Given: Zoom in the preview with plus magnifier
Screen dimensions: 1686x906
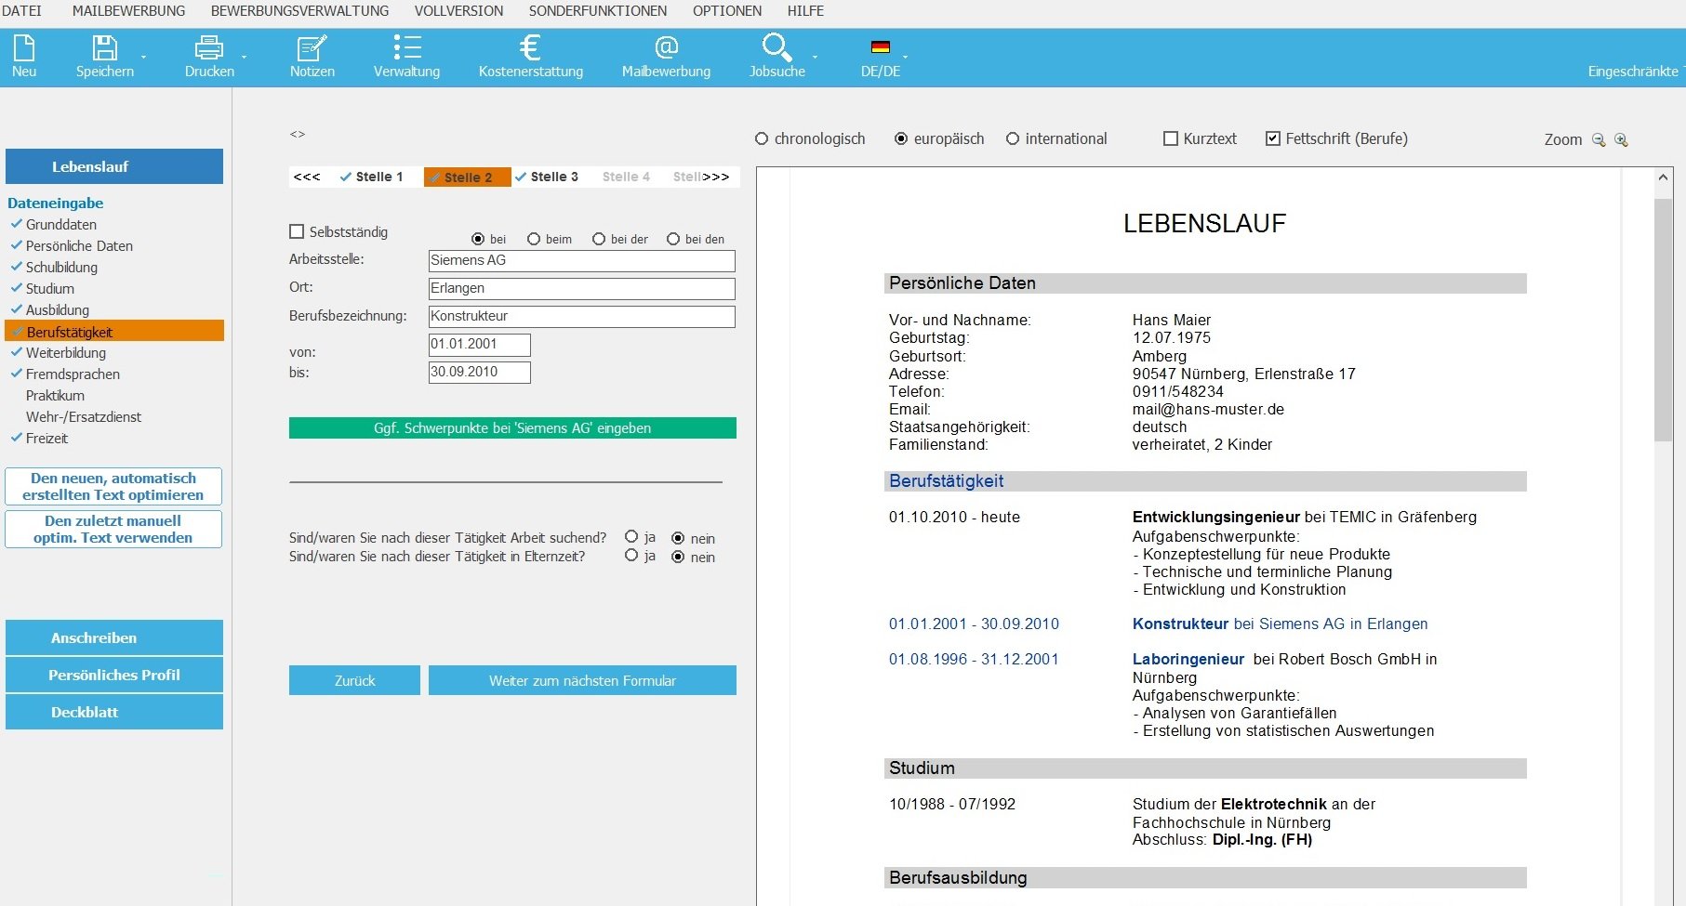Looking at the screenshot, I should click(x=1621, y=139).
